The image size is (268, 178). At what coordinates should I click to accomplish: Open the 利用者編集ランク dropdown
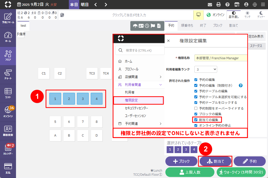click(x=206, y=69)
